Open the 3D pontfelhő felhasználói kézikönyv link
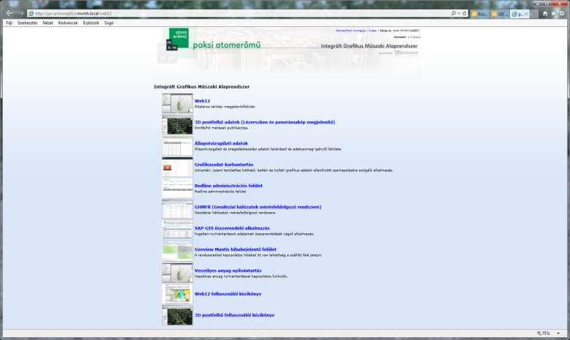Viewport: 570px width, 340px height. point(234,315)
